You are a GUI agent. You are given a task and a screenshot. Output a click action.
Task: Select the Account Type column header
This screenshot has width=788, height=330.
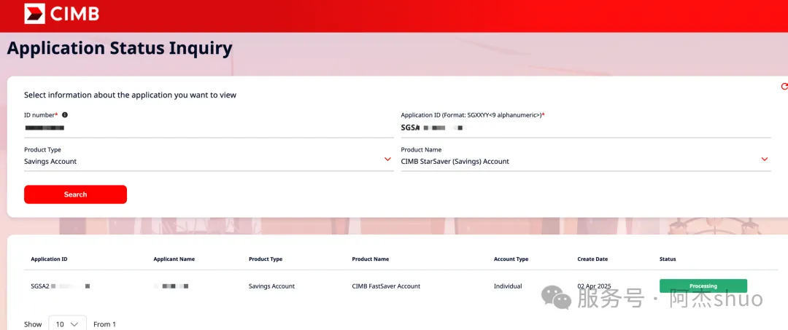tap(511, 259)
